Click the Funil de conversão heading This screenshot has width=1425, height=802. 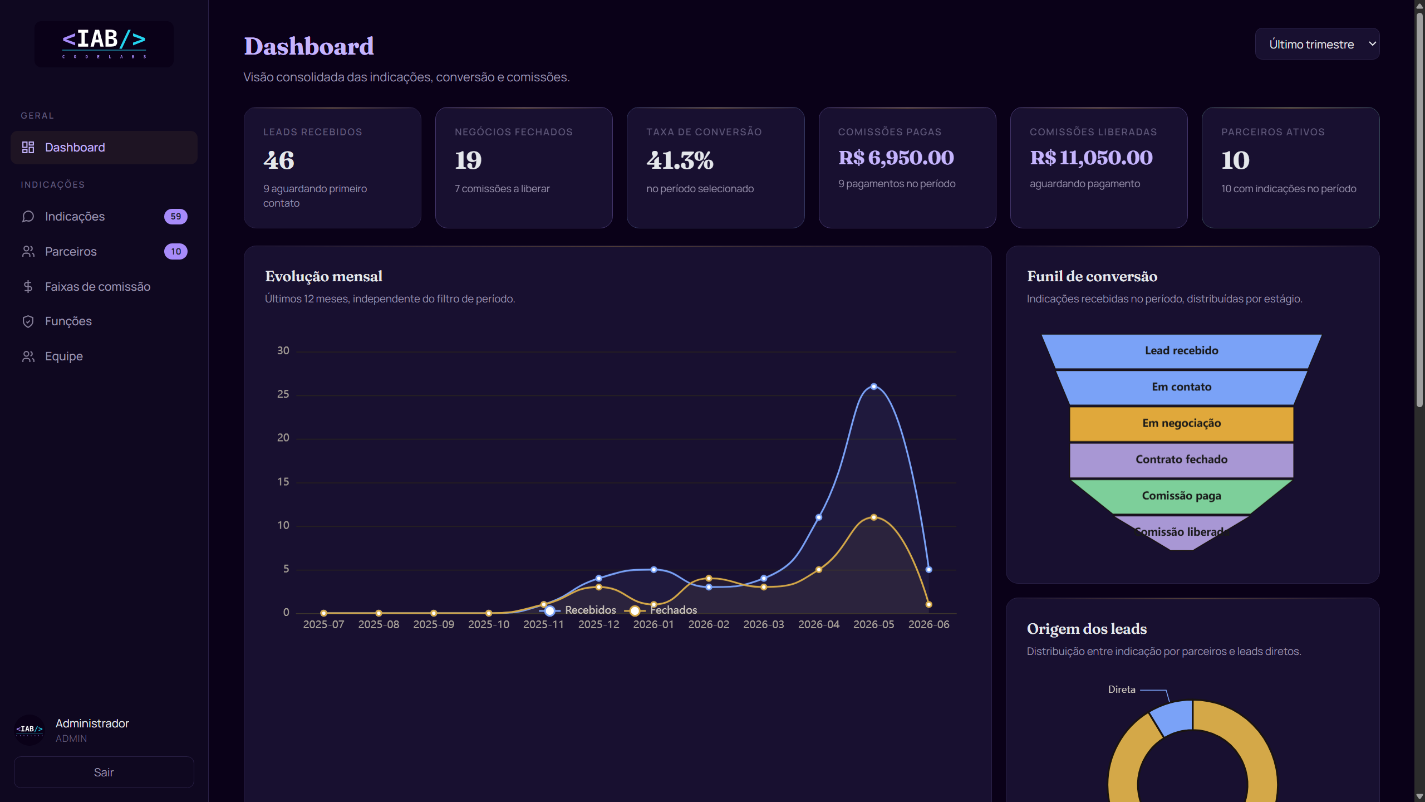[1092, 276]
